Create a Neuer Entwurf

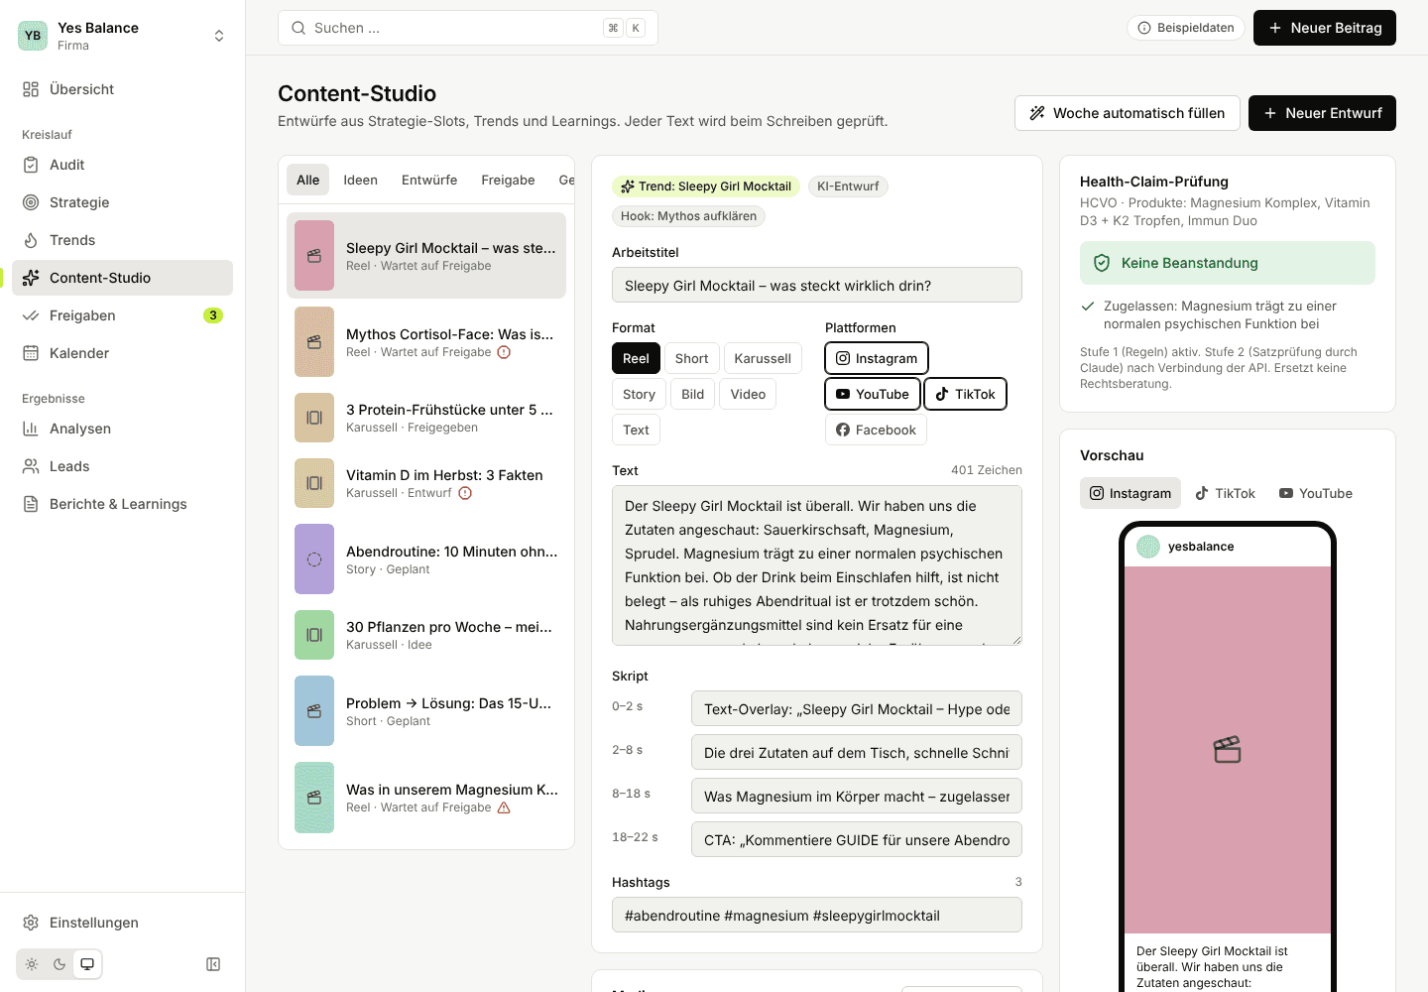(1322, 113)
